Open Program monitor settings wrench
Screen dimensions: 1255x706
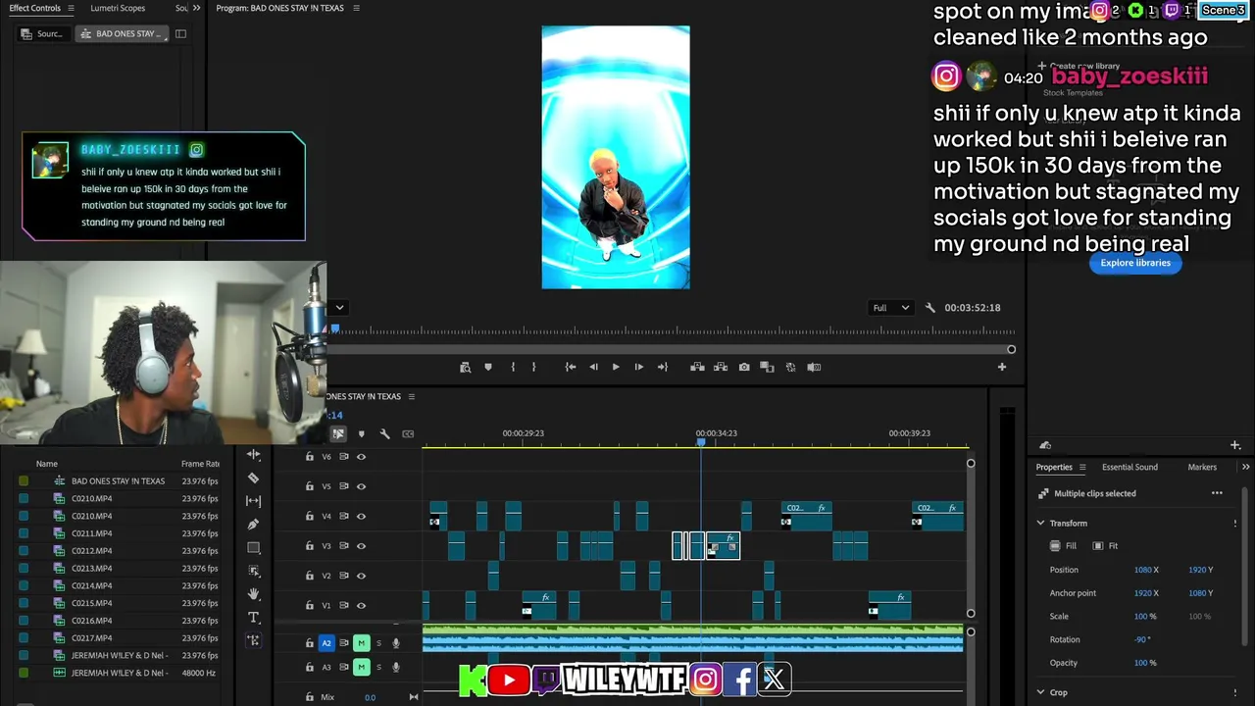point(930,308)
